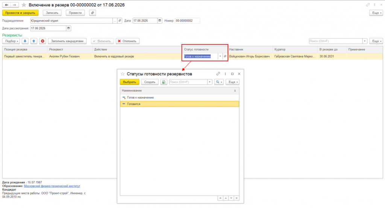Expand Статус готовности dropdown arrow
385x213 pixels.
point(220,56)
